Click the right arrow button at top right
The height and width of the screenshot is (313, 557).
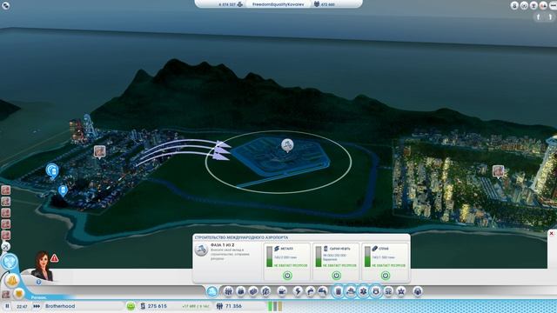(x=551, y=17)
